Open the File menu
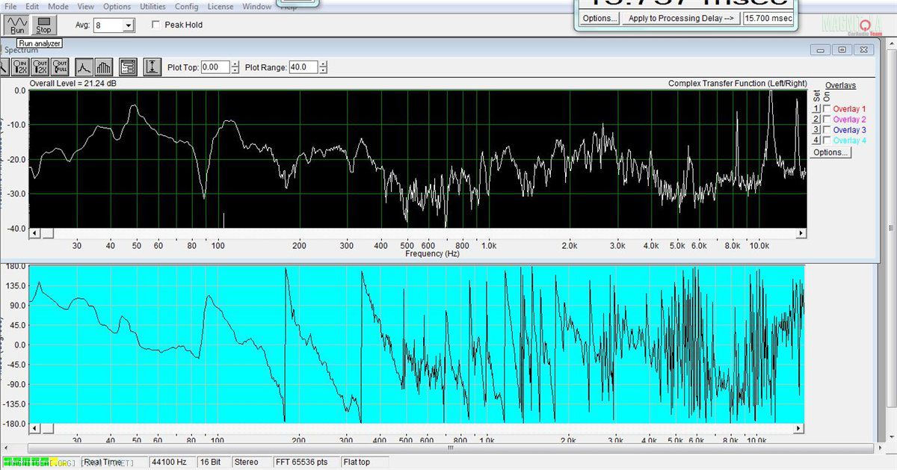Screen dimensions: 897x470 [10, 6]
